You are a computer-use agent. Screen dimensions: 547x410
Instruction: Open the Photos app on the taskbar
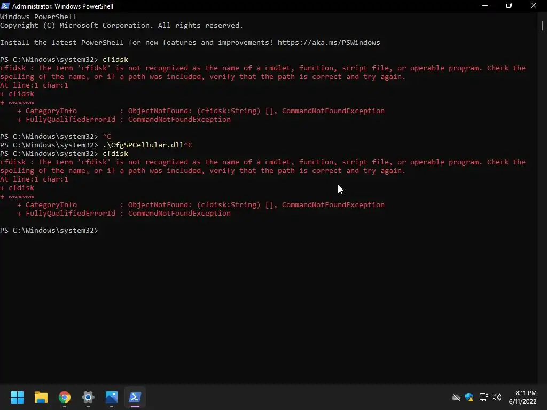[x=112, y=397]
